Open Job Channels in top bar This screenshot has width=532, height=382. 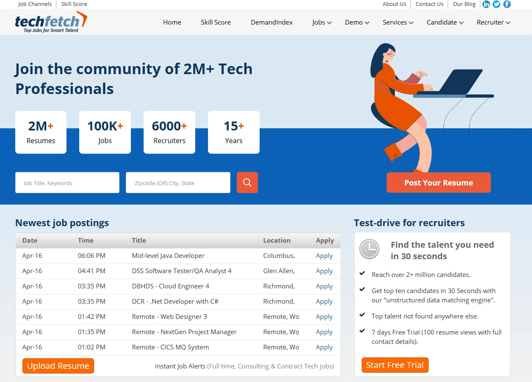pyautogui.click(x=35, y=4)
